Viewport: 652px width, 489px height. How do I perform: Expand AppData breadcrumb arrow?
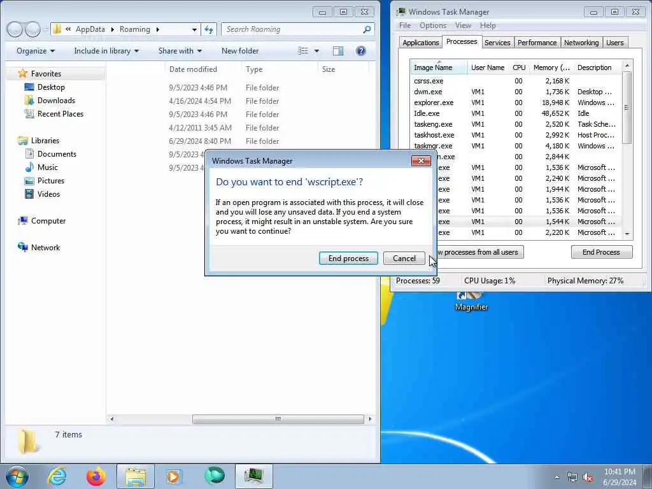point(112,29)
